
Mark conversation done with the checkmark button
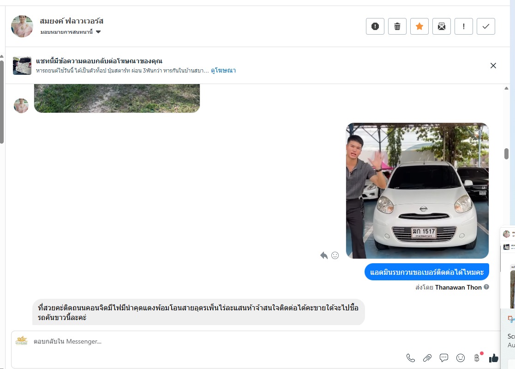(486, 26)
